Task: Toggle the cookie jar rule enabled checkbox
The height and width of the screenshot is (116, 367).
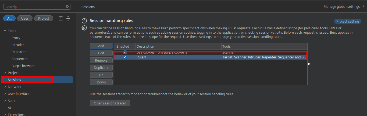Action: pos(125,52)
